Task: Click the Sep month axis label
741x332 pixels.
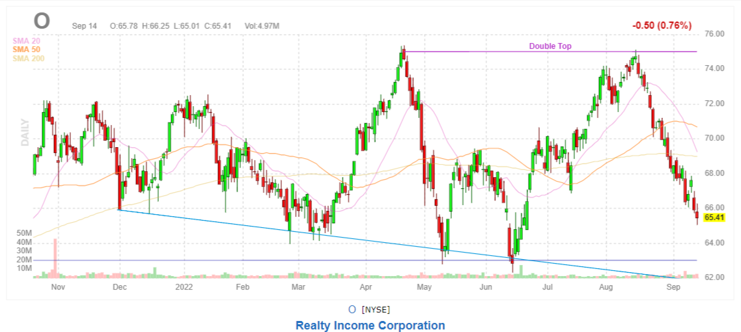Action: (x=673, y=286)
